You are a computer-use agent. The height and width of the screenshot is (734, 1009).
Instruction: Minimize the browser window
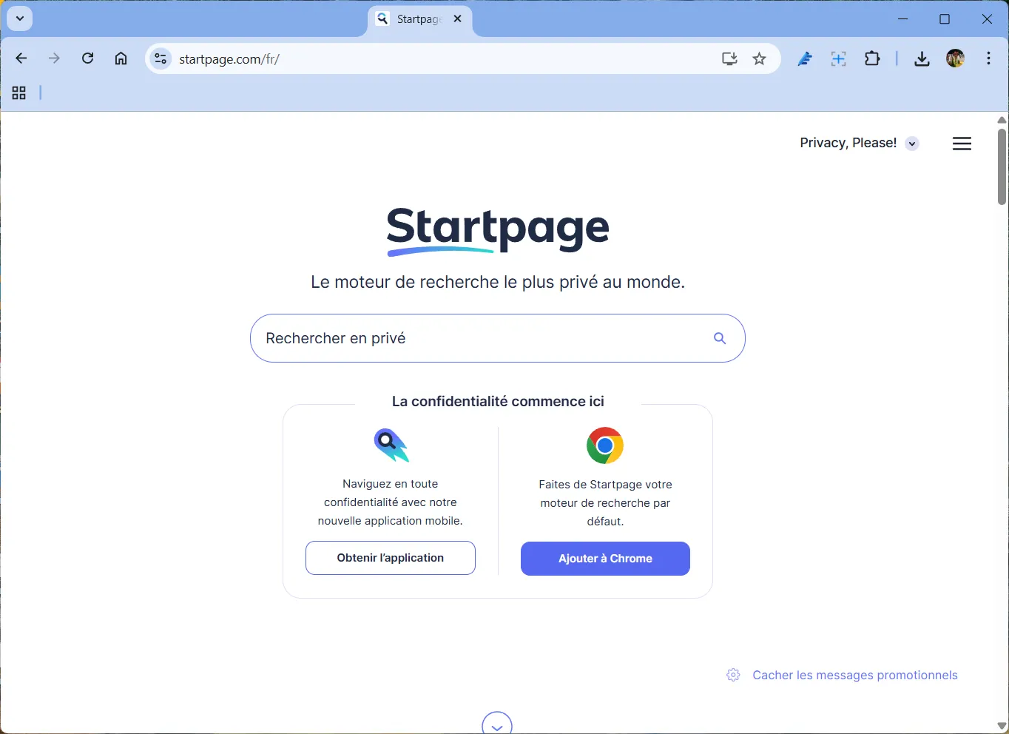902,19
